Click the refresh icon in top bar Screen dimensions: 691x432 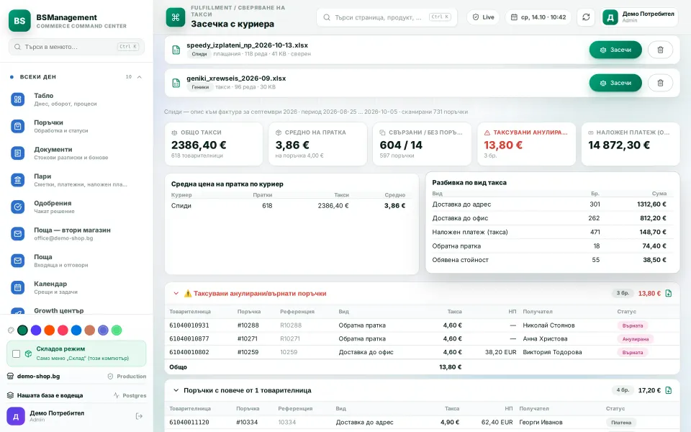[586, 17]
